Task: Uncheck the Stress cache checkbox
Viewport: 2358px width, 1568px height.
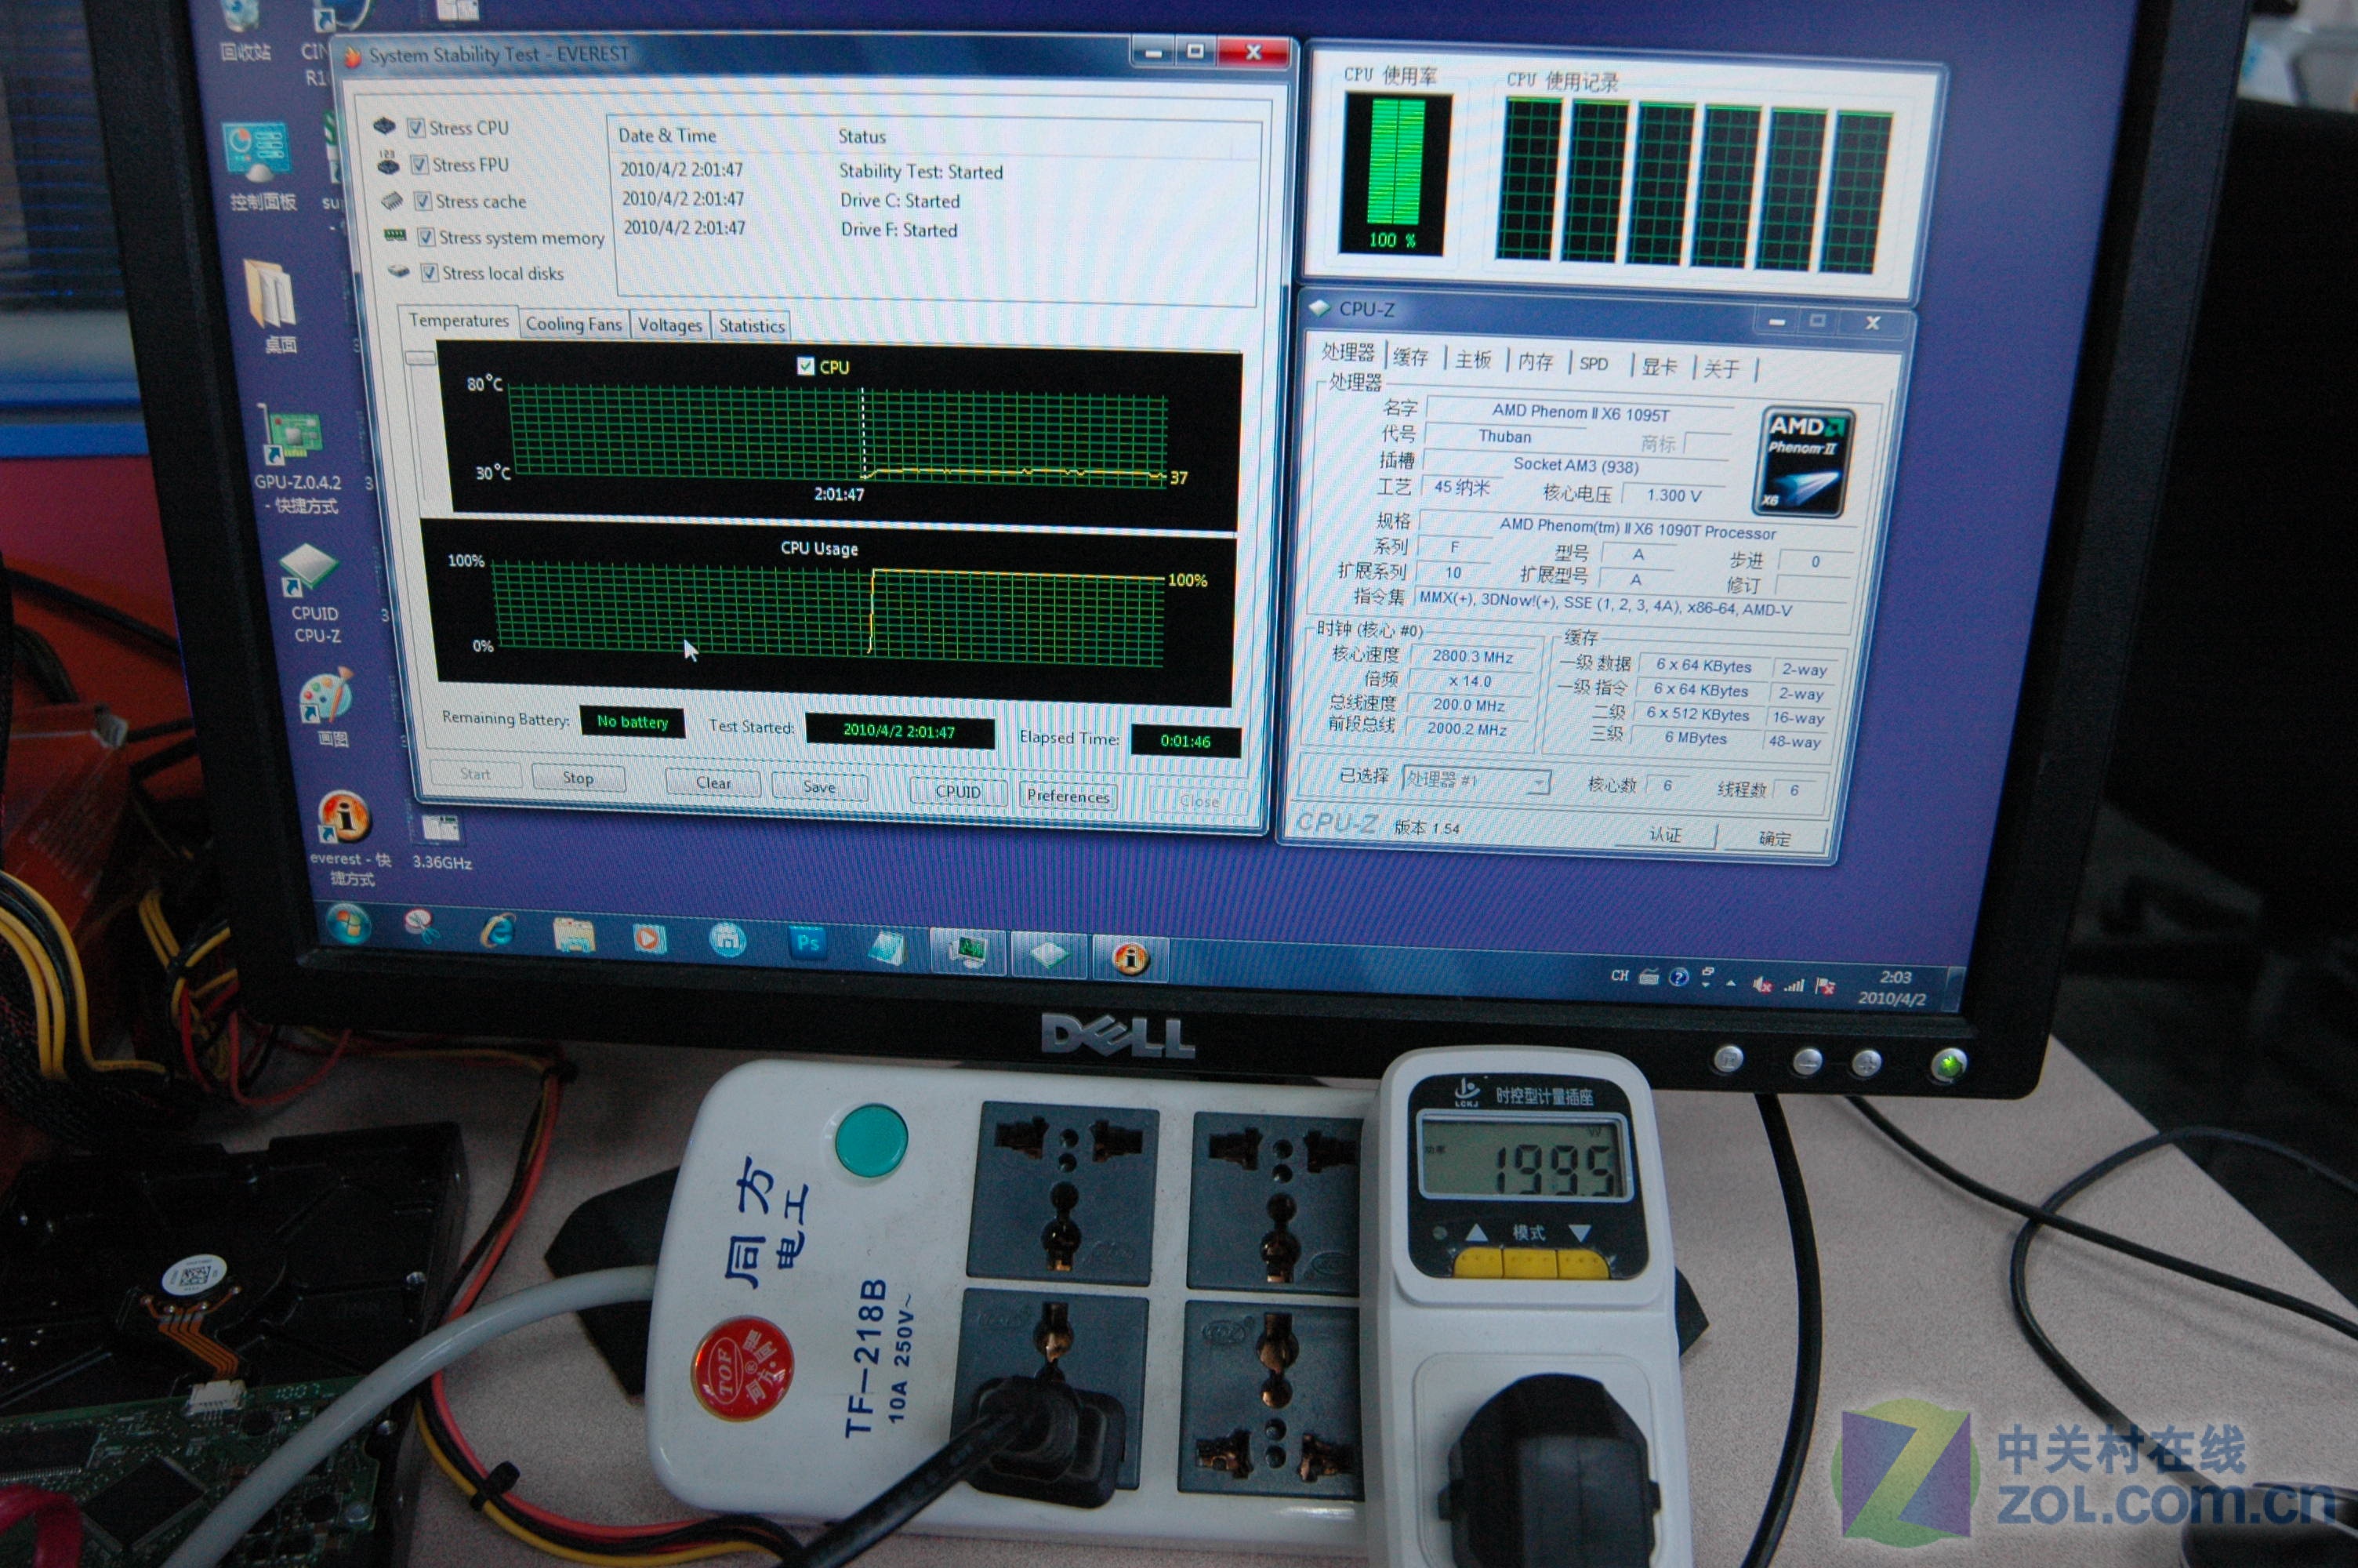Action: [423, 201]
